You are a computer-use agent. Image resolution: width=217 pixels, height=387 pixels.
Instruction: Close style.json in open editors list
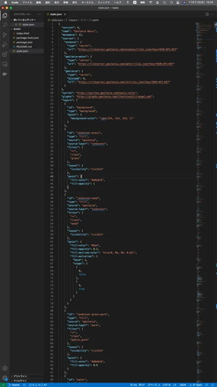(x=16, y=24)
